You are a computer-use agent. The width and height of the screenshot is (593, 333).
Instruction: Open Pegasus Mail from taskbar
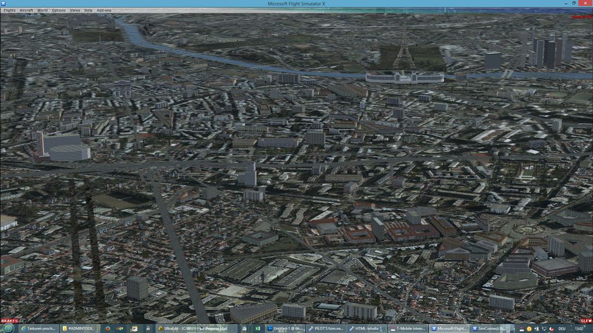[214, 328]
